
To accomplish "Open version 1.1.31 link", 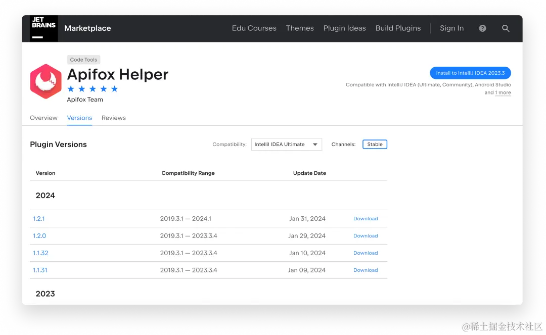I will coord(40,270).
